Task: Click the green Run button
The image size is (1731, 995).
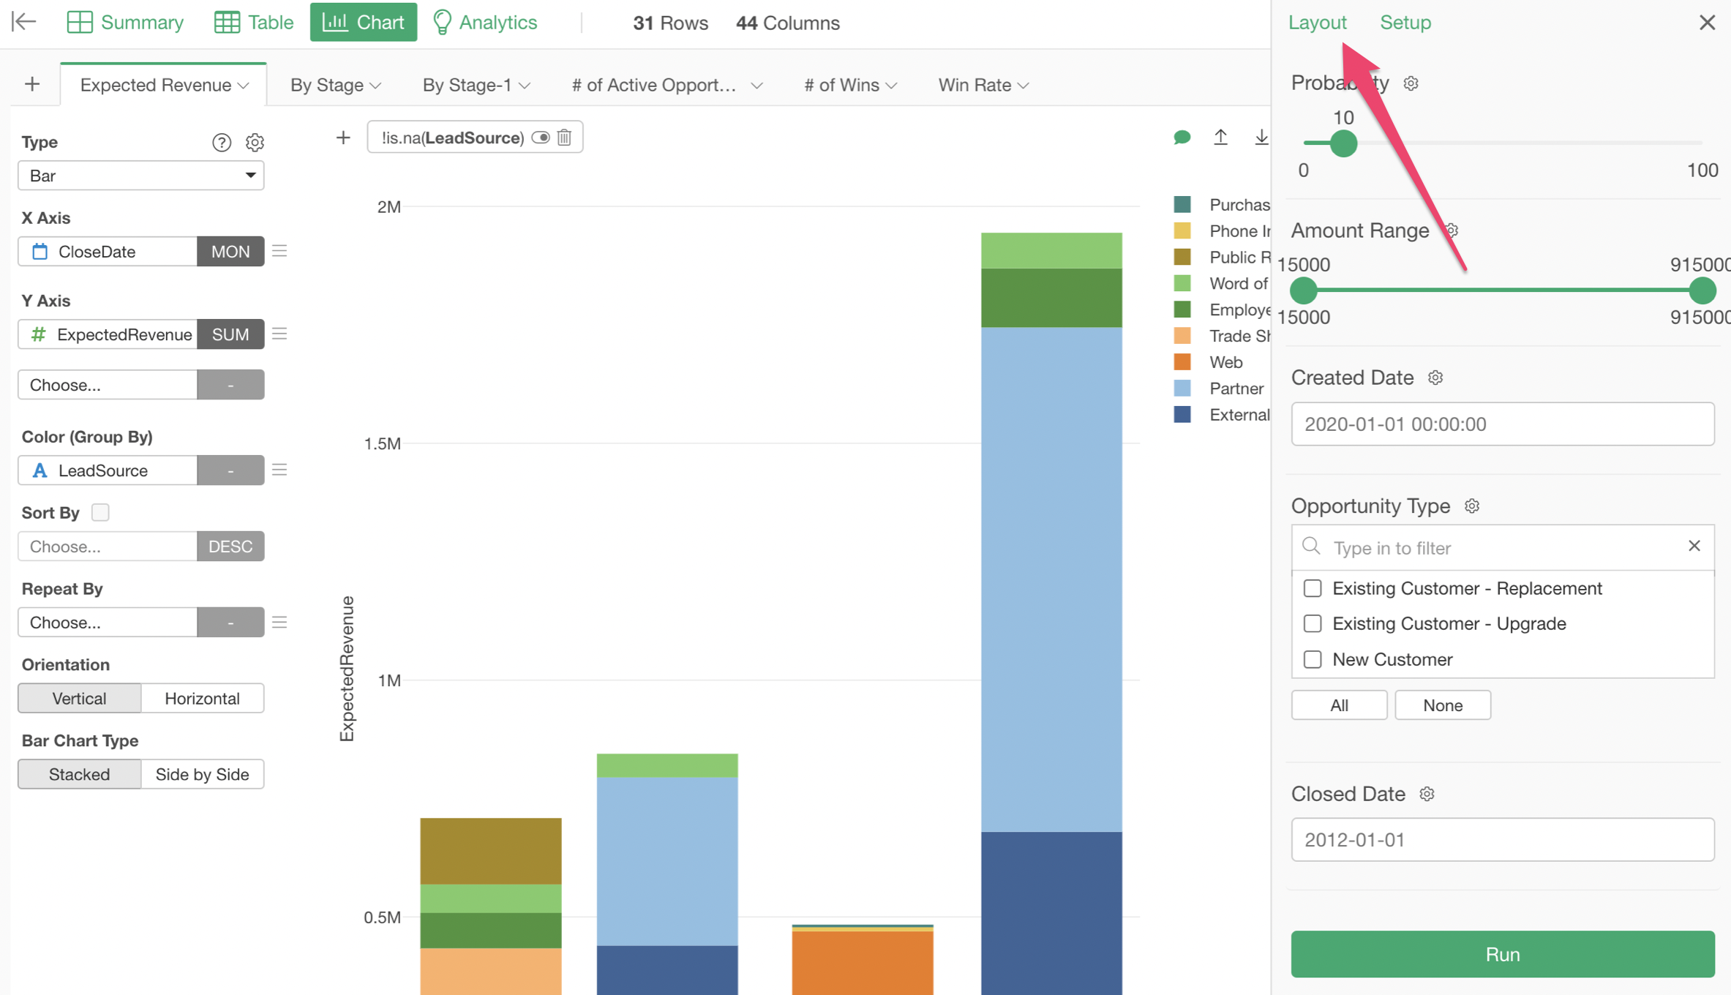Action: click(x=1502, y=954)
